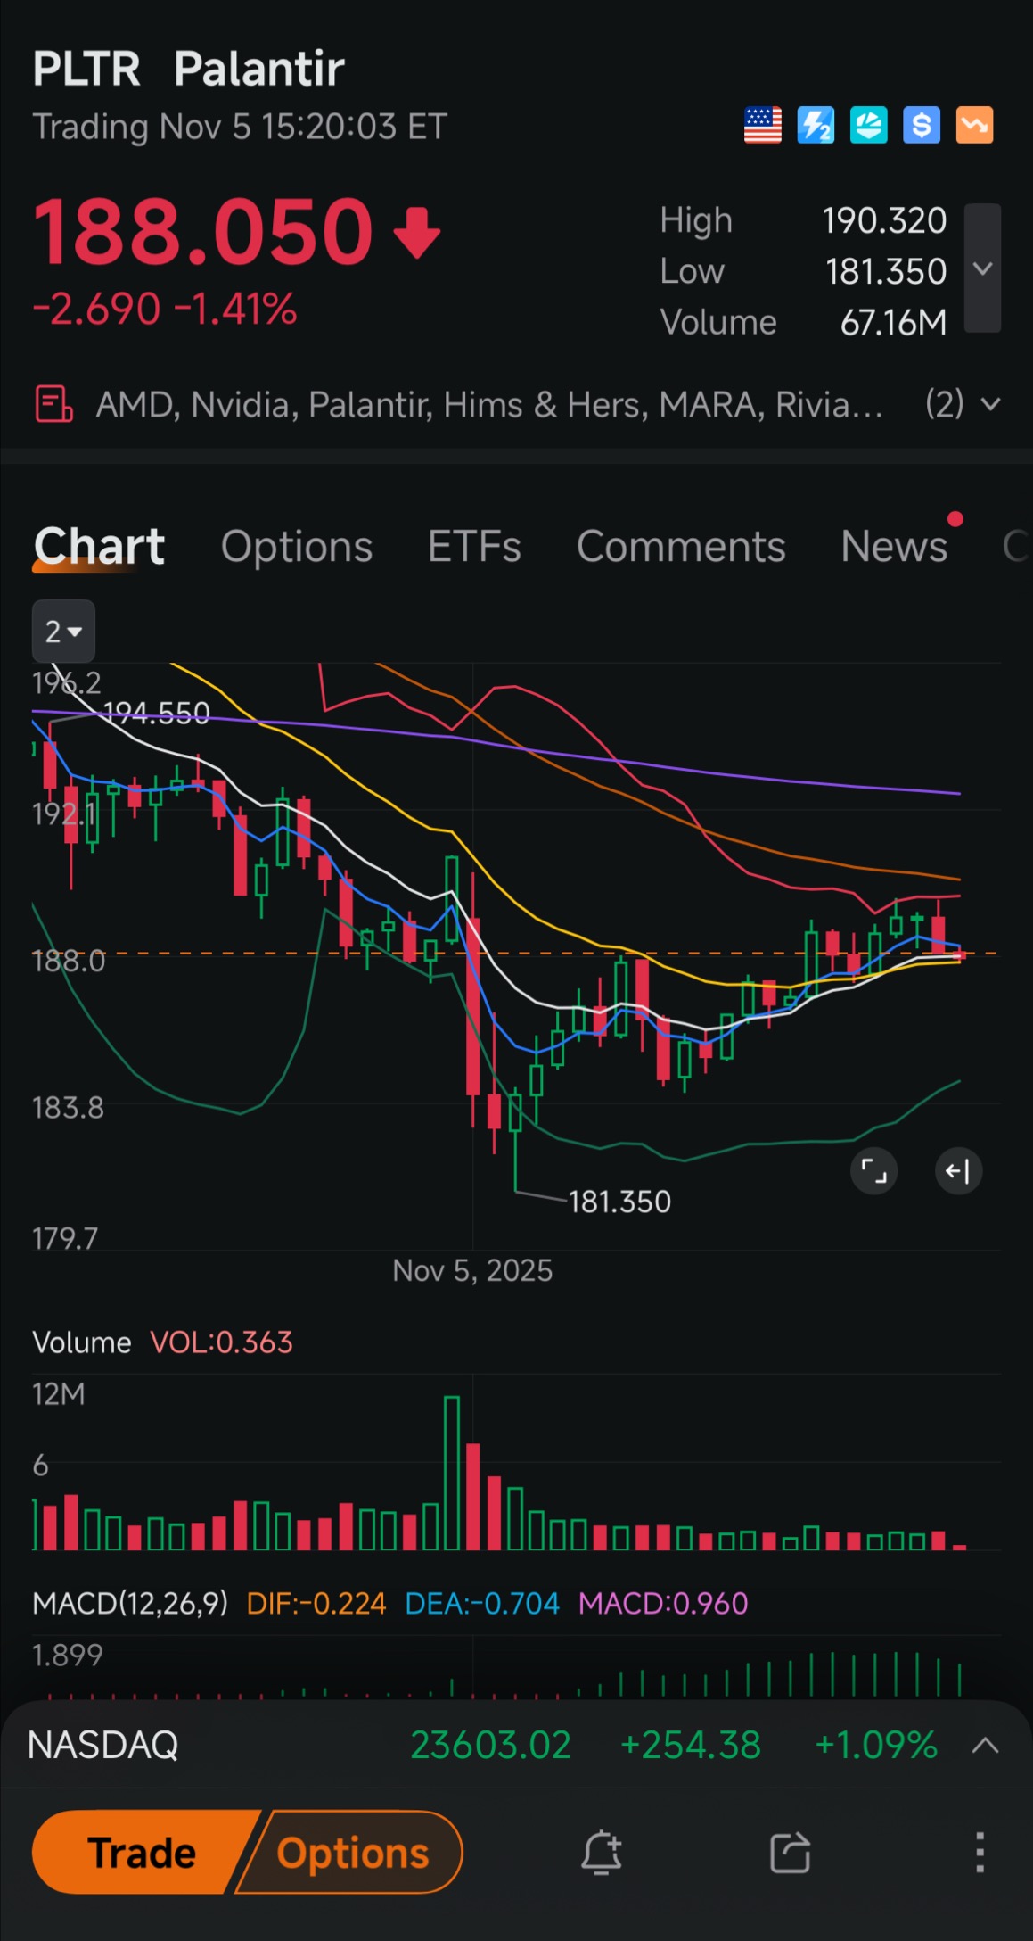
Task: Tap the blue dollar sign badge icon
Action: (922, 125)
